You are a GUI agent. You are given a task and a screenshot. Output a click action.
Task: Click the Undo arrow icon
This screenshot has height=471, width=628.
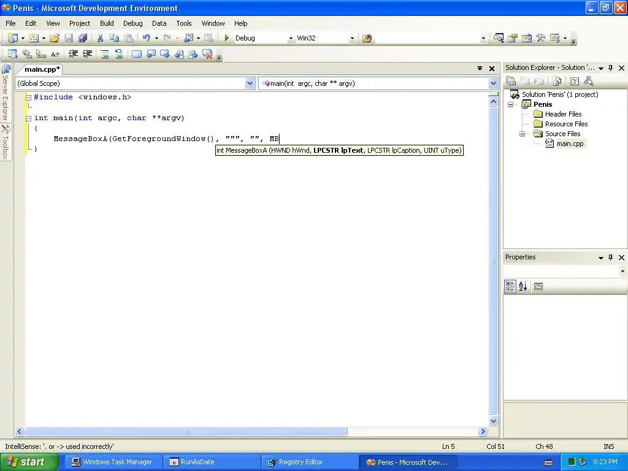coord(146,38)
